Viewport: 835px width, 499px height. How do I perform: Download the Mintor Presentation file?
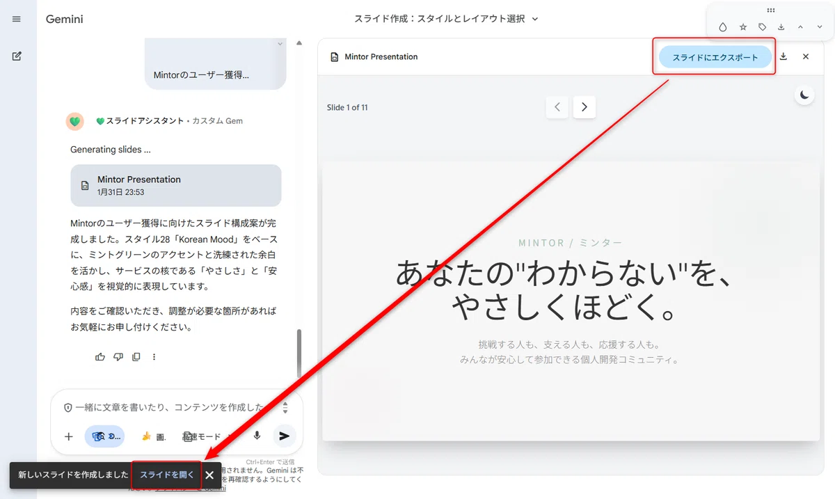point(784,57)
